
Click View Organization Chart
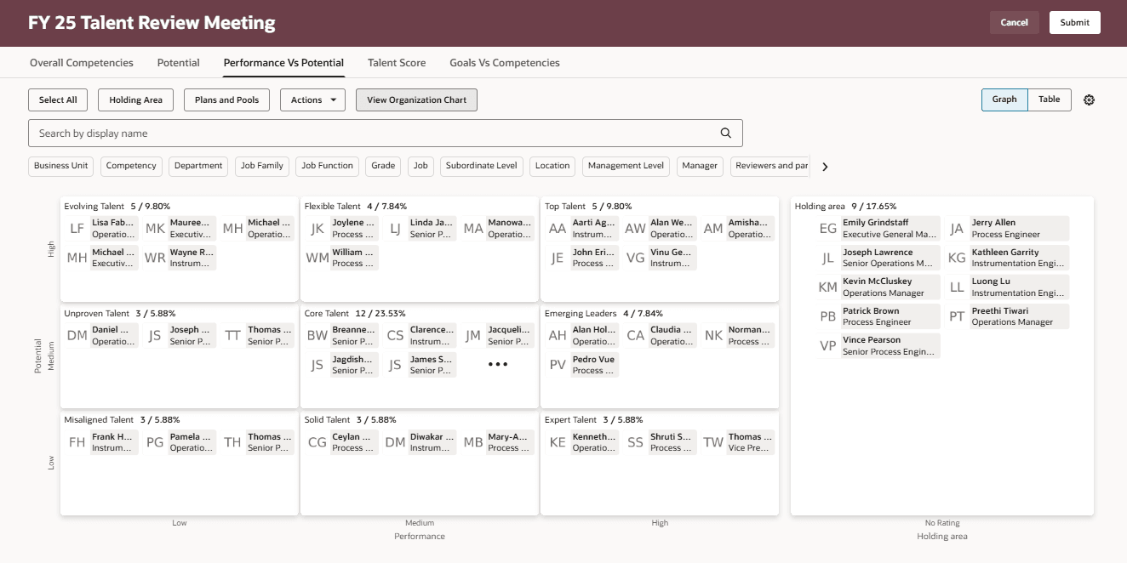[x=416, y=100]
